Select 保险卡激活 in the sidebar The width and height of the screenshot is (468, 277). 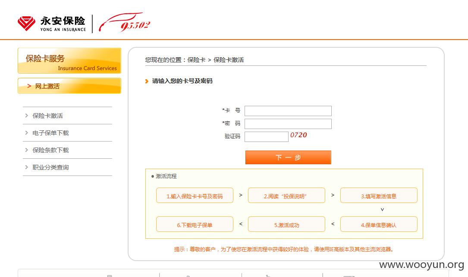click(x=47, y=116)
